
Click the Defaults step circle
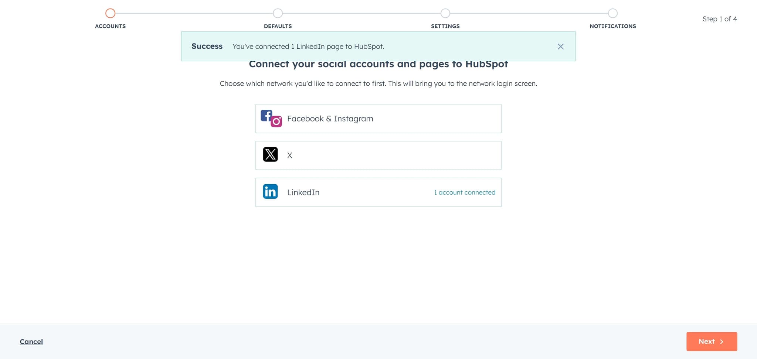pos(278,13)
